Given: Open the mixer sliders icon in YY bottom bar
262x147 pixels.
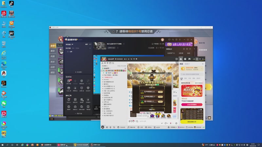Looking at the screenshot, I should point(114,127).
